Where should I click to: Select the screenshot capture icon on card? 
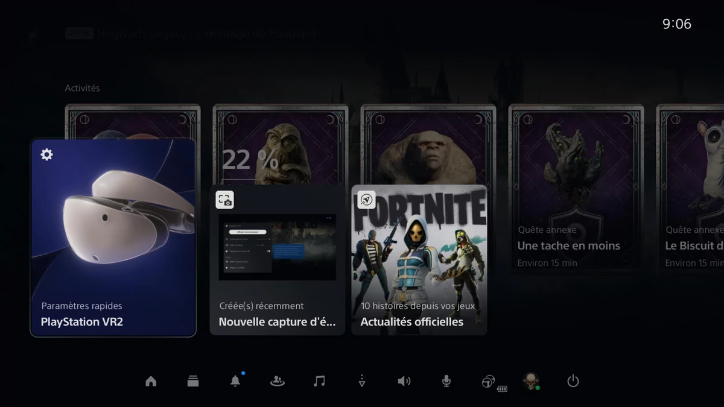coord(225,200)
